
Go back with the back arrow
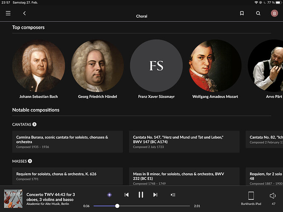[24, 13]
